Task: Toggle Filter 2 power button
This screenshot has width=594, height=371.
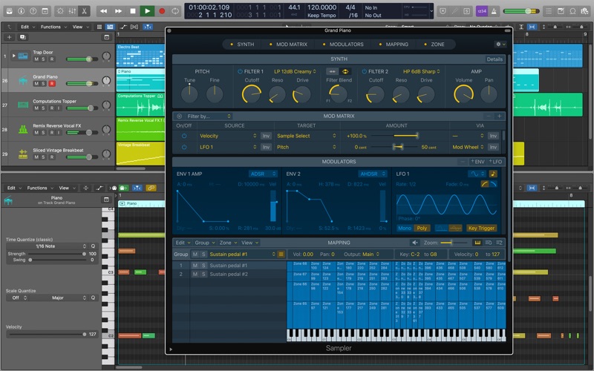Action: [364, 71]
